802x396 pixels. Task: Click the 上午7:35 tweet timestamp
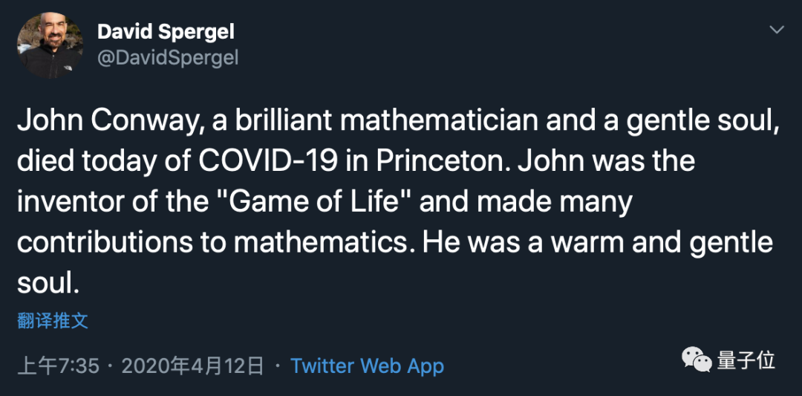58,366
